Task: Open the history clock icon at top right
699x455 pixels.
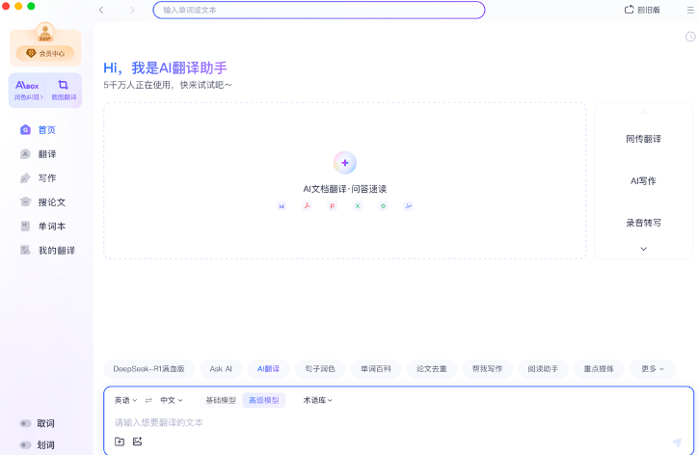Action: (x=690, y=37)
